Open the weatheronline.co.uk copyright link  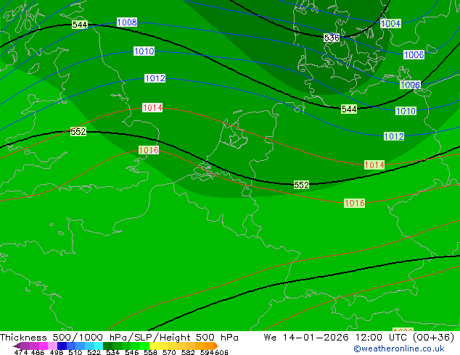tap(399, 348)
